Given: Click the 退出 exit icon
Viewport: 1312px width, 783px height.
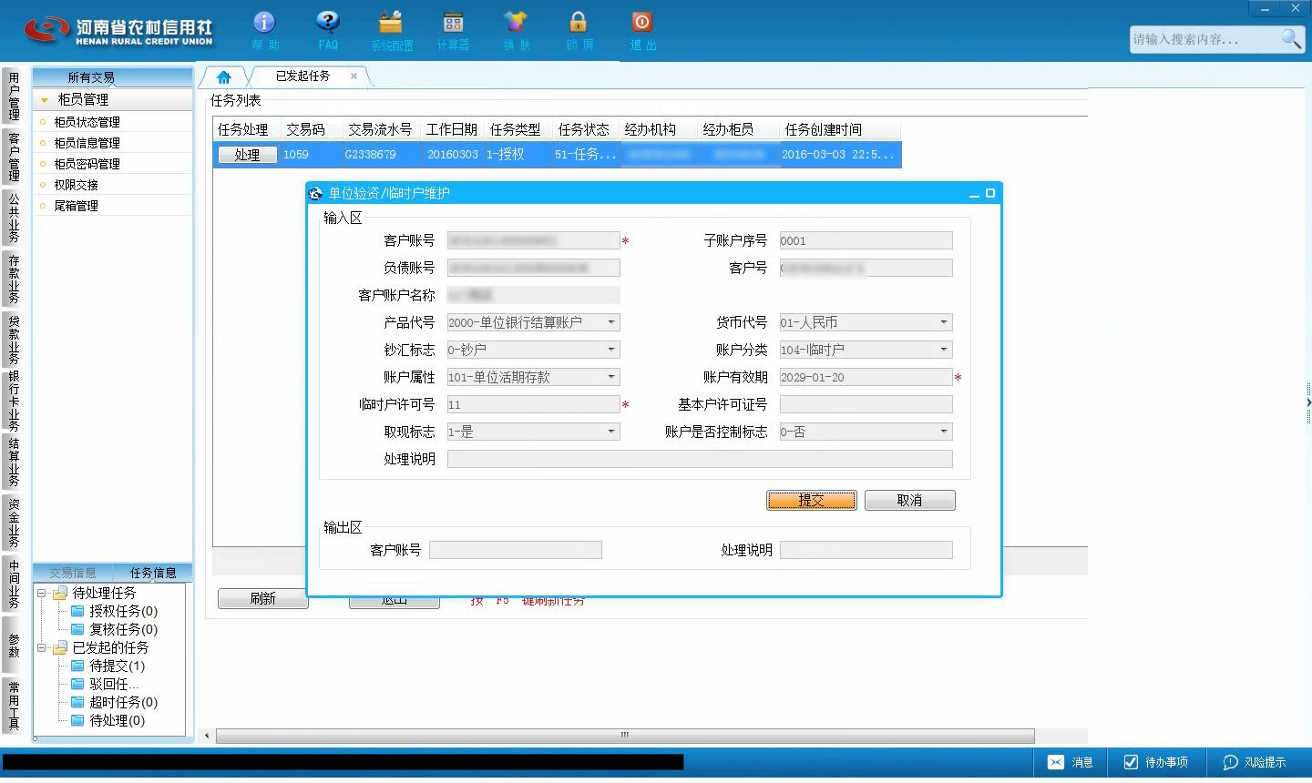Looking at the screenshot, I should [x=642, y=30].
